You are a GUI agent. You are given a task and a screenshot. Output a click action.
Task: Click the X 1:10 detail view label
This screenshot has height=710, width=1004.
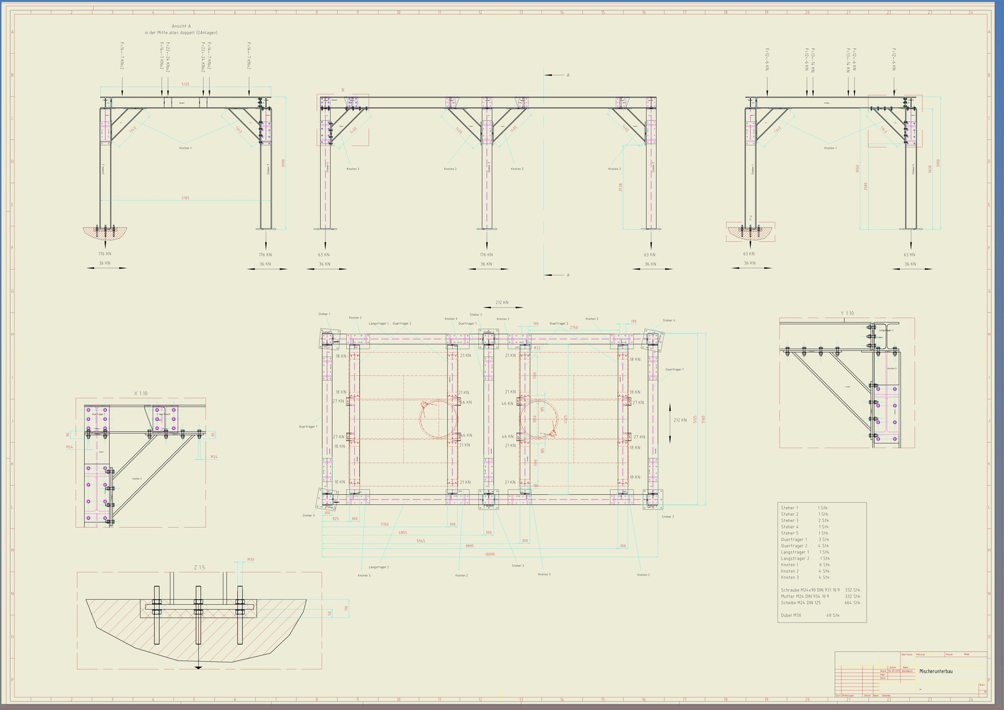coord(141,393)
